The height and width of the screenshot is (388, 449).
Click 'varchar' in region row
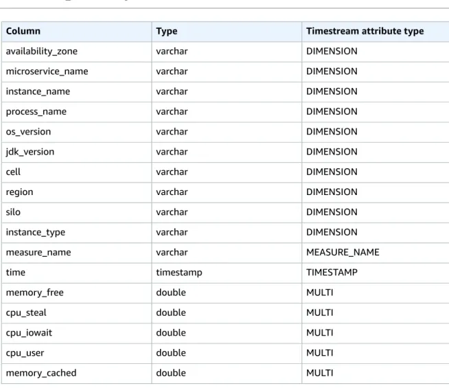[172, 192]
